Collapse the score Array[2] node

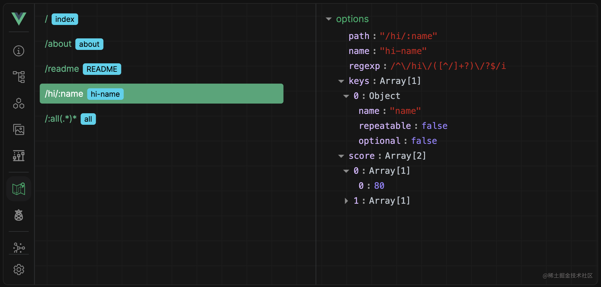(x=341, y=156)
